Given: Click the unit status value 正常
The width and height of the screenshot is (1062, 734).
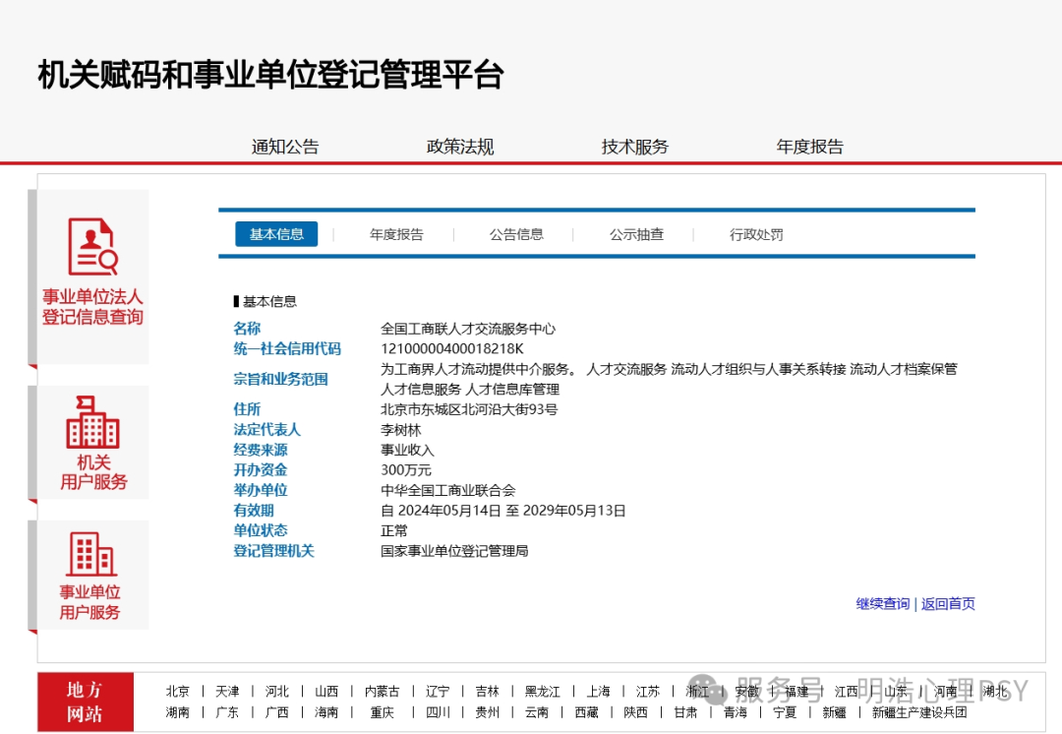Looking at the screenshot, I should pyautogui.click(x=393, y=530).
